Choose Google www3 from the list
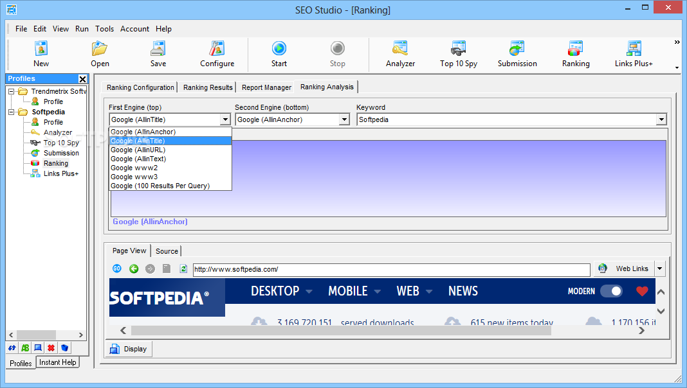 pos(170,177)
